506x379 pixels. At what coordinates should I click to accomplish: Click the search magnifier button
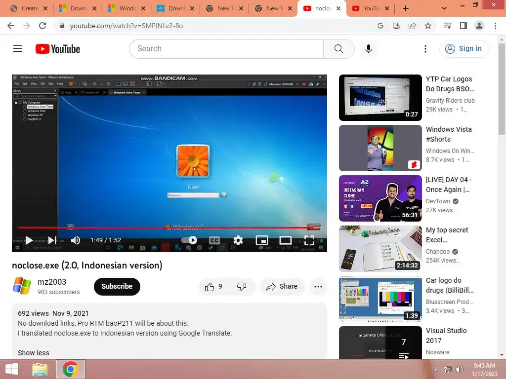[x=338, y=49]
